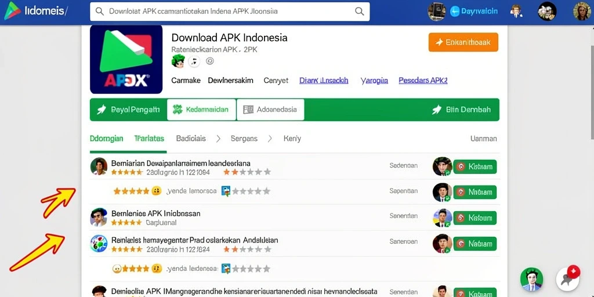Open Reinlaziss hamayegentar Prad oslarkakan entry

click(x=195, y=240)
